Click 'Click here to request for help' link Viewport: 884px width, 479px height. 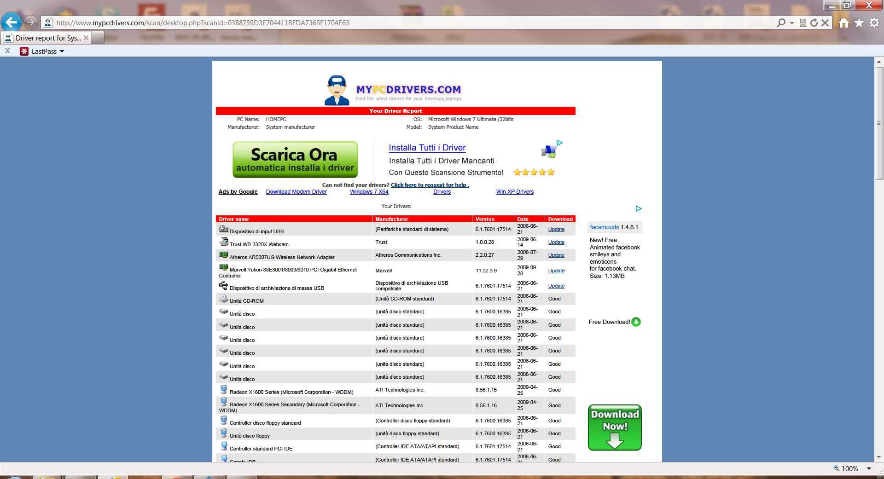click(x=430, y=185)
